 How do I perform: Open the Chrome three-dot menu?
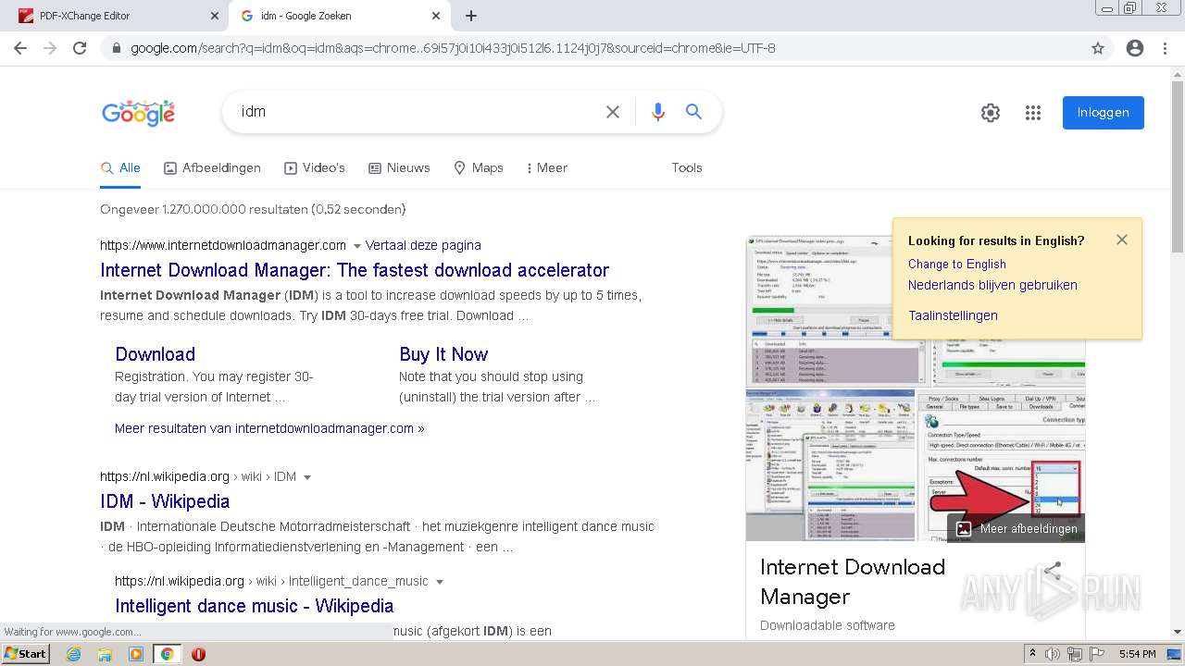[x=1165, y=48]
